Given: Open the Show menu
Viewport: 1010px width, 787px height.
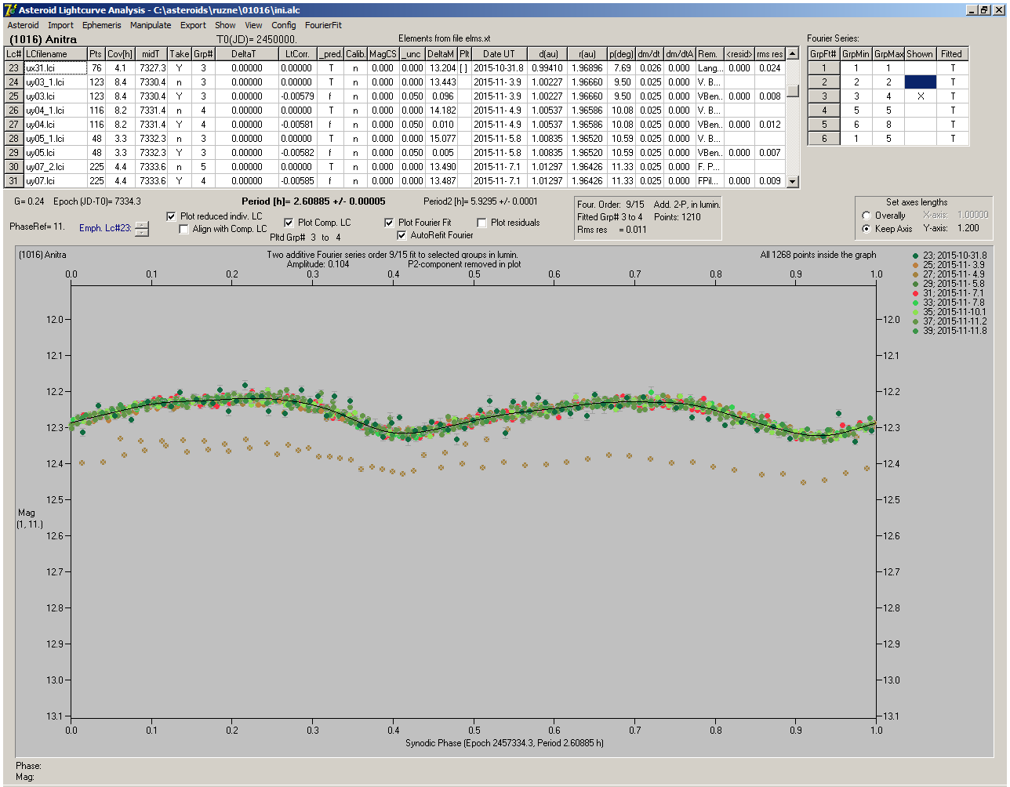Looking at the screenshot, I should tap(225, 25).
